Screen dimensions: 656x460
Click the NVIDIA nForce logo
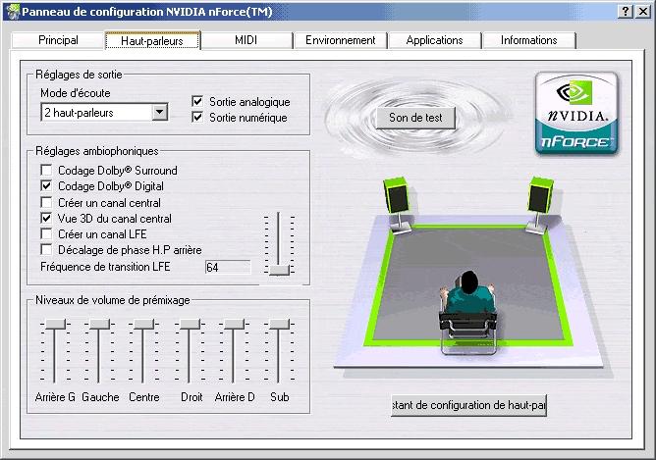(576, 113)
